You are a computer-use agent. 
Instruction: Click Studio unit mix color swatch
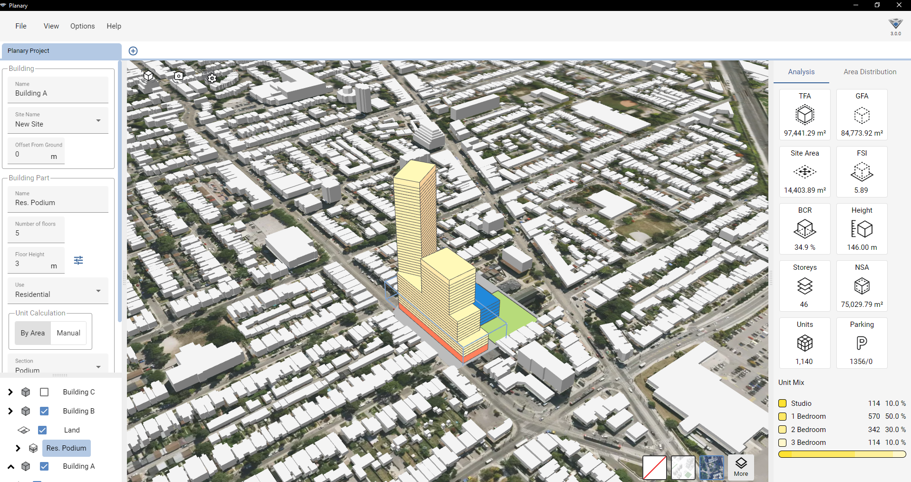coord(783,403)
